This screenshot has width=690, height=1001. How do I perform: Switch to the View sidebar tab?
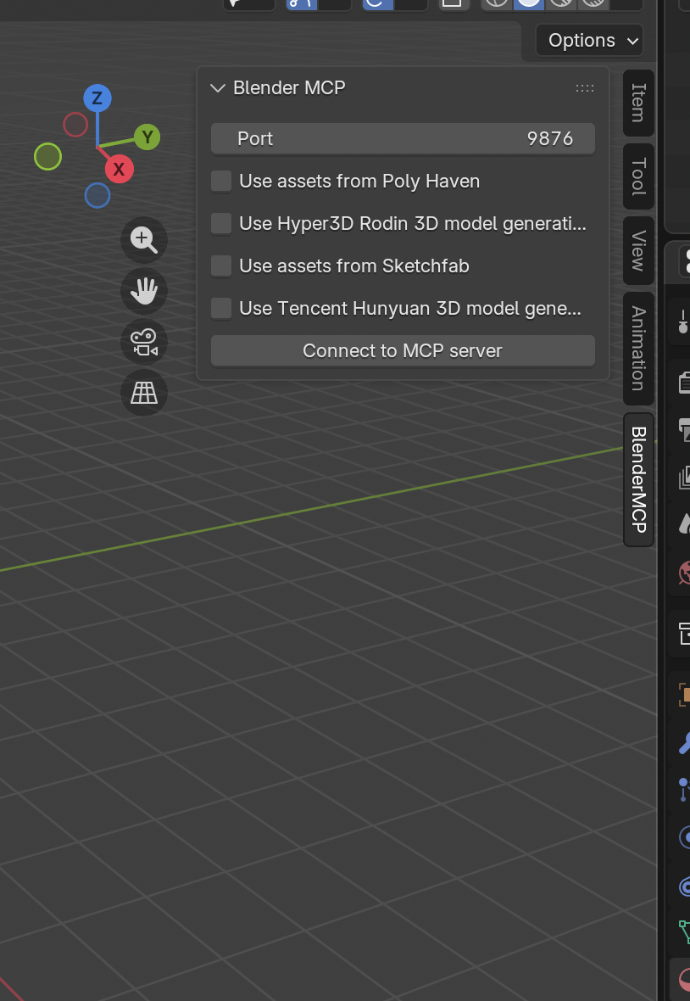(x=638, y=251)
